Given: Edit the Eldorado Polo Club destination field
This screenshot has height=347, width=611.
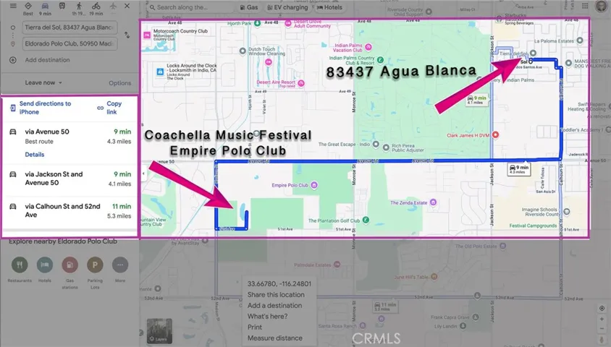Looking at the screenshot, I should [69, 43].
